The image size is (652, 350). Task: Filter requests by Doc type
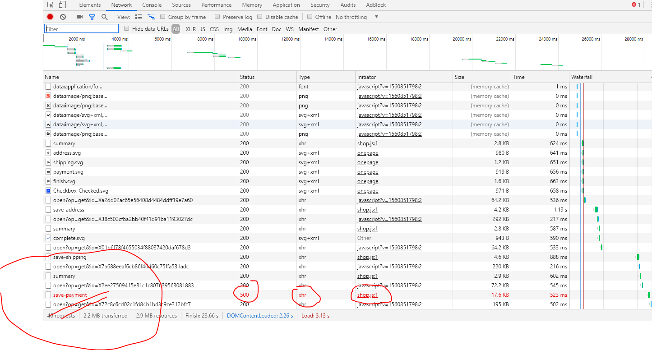(x=277, y=29)
